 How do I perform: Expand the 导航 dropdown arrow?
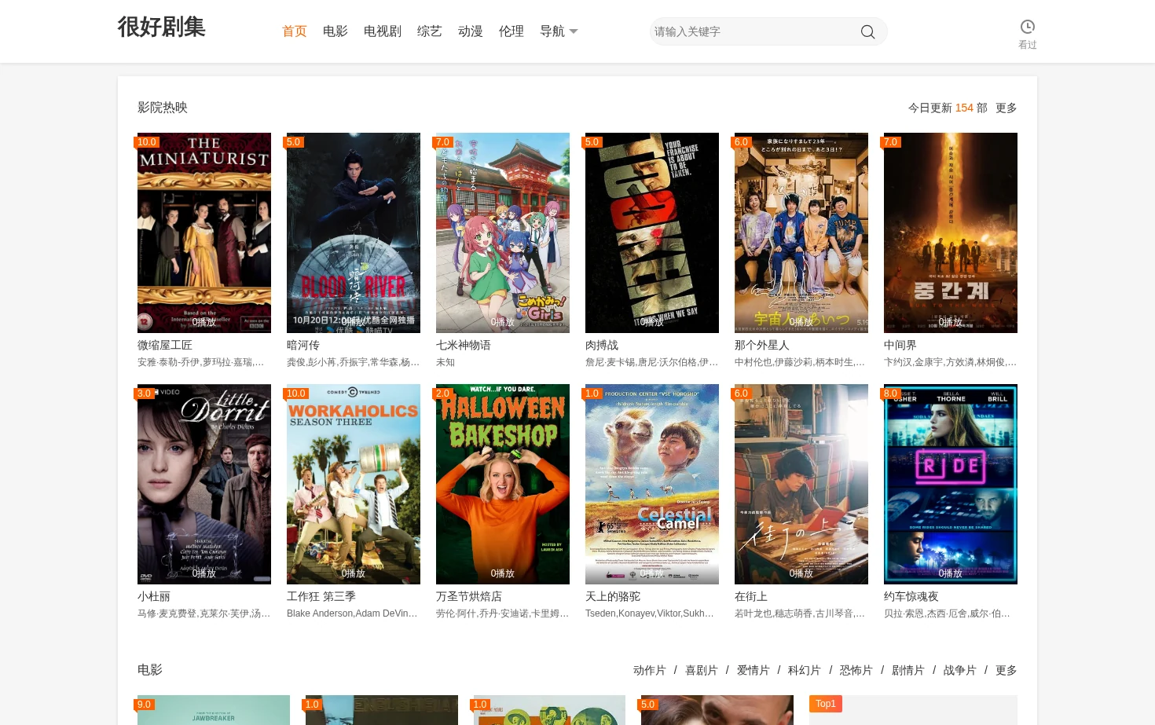click(x=574, y=31)
